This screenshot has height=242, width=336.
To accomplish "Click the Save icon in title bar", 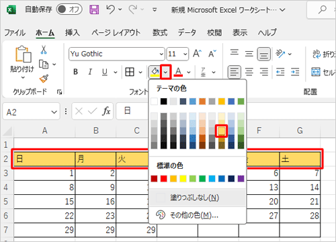I will pos(94,9).
